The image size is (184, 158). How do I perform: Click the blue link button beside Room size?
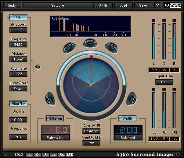tap(38, 67)
